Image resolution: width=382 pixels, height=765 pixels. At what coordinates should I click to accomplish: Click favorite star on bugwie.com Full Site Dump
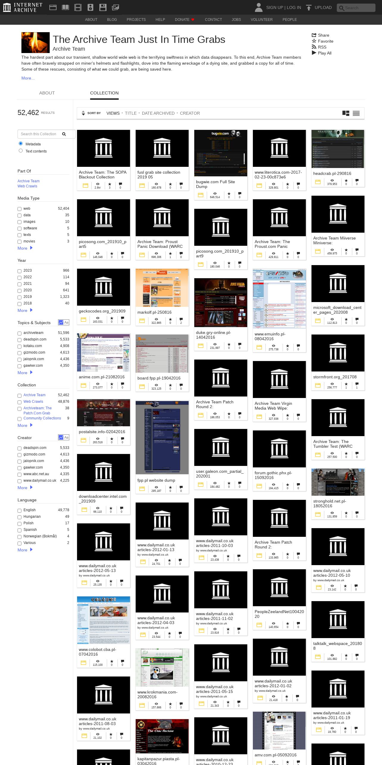(x=229, y=194)
